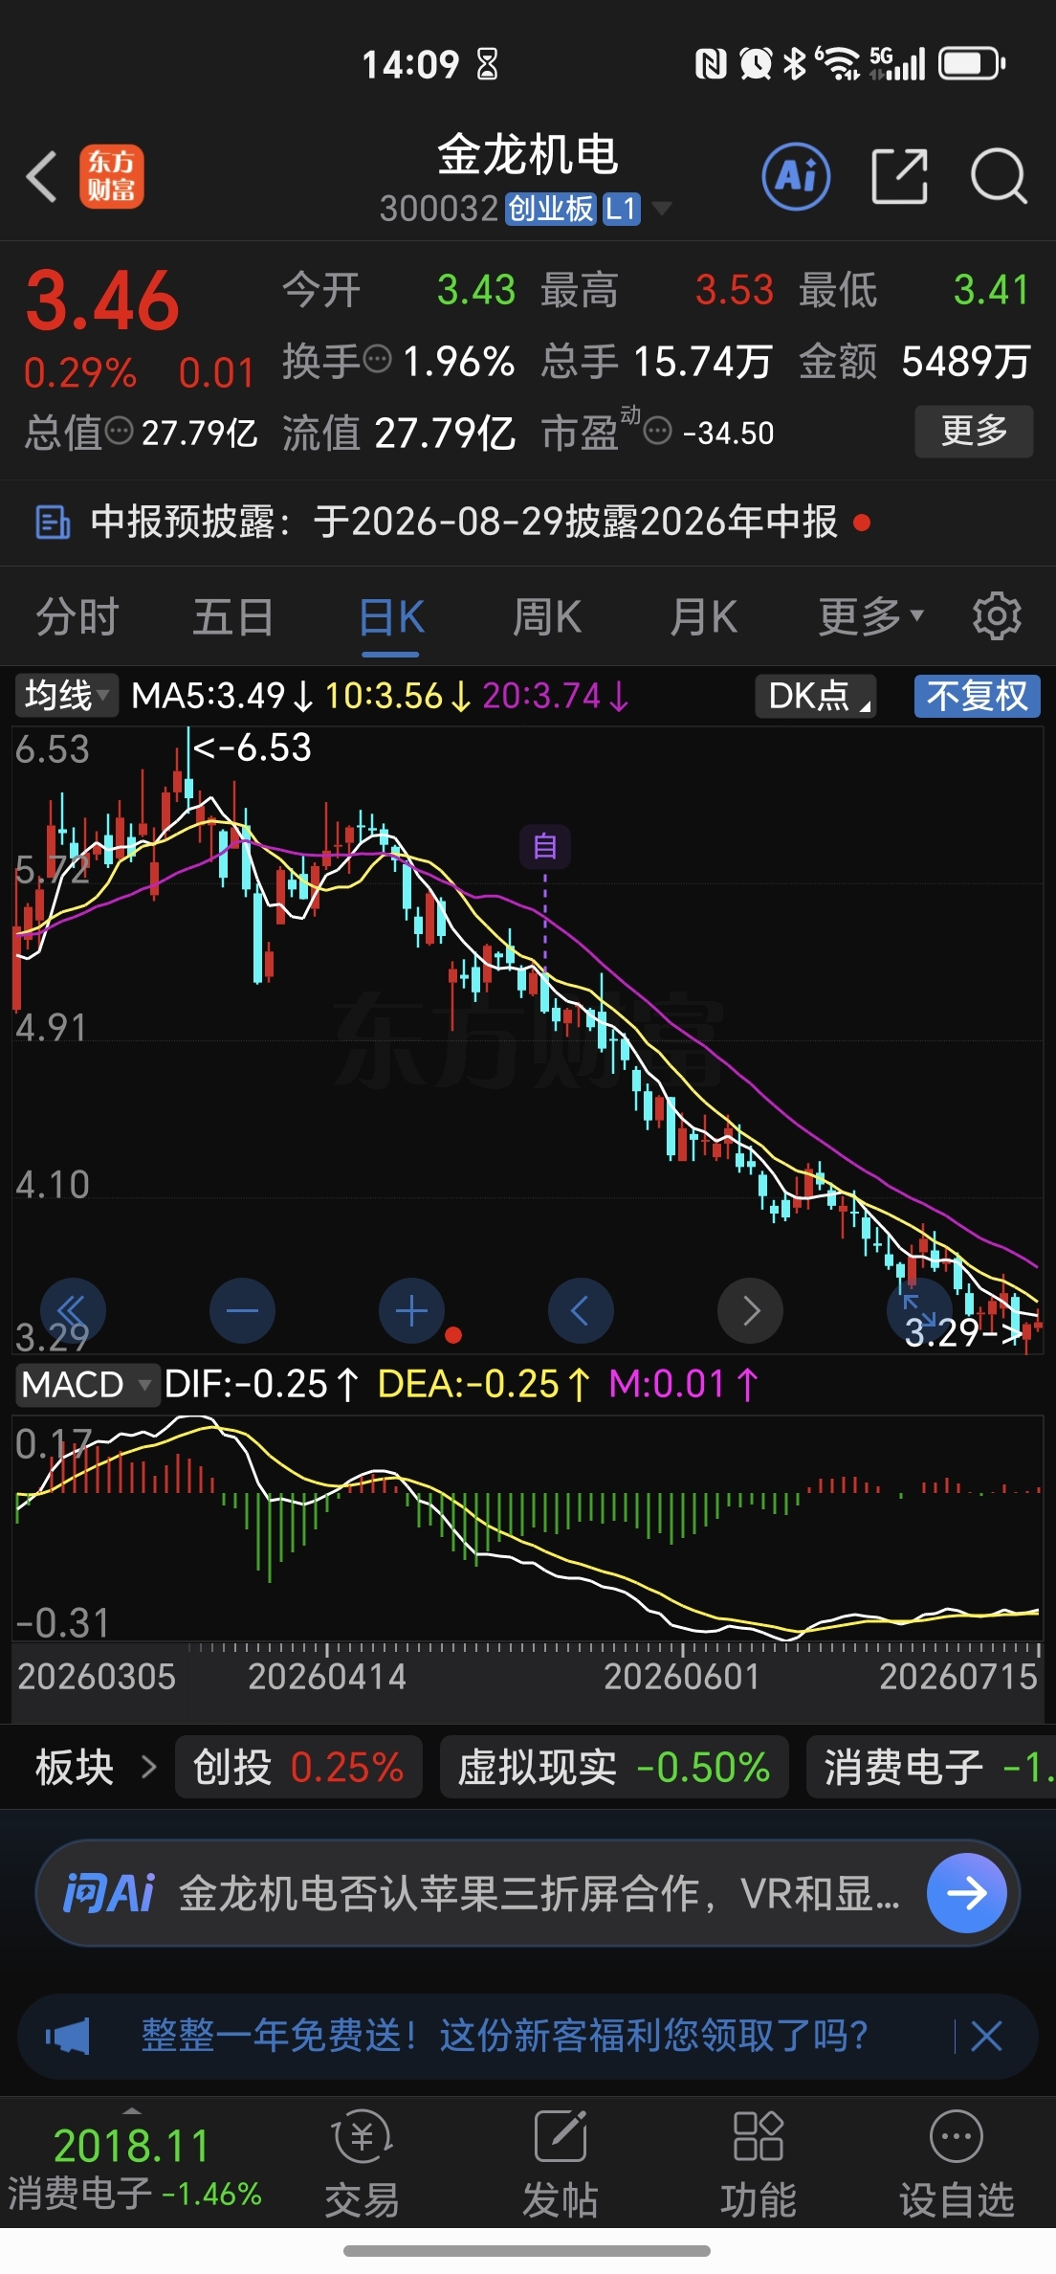
Task: Toggle 设自选 watchlist option
Action: tap(956, 2164)
